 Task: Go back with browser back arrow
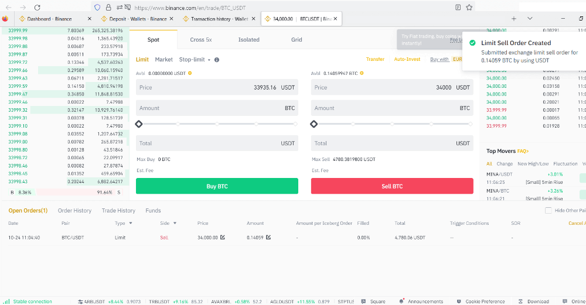9,8
